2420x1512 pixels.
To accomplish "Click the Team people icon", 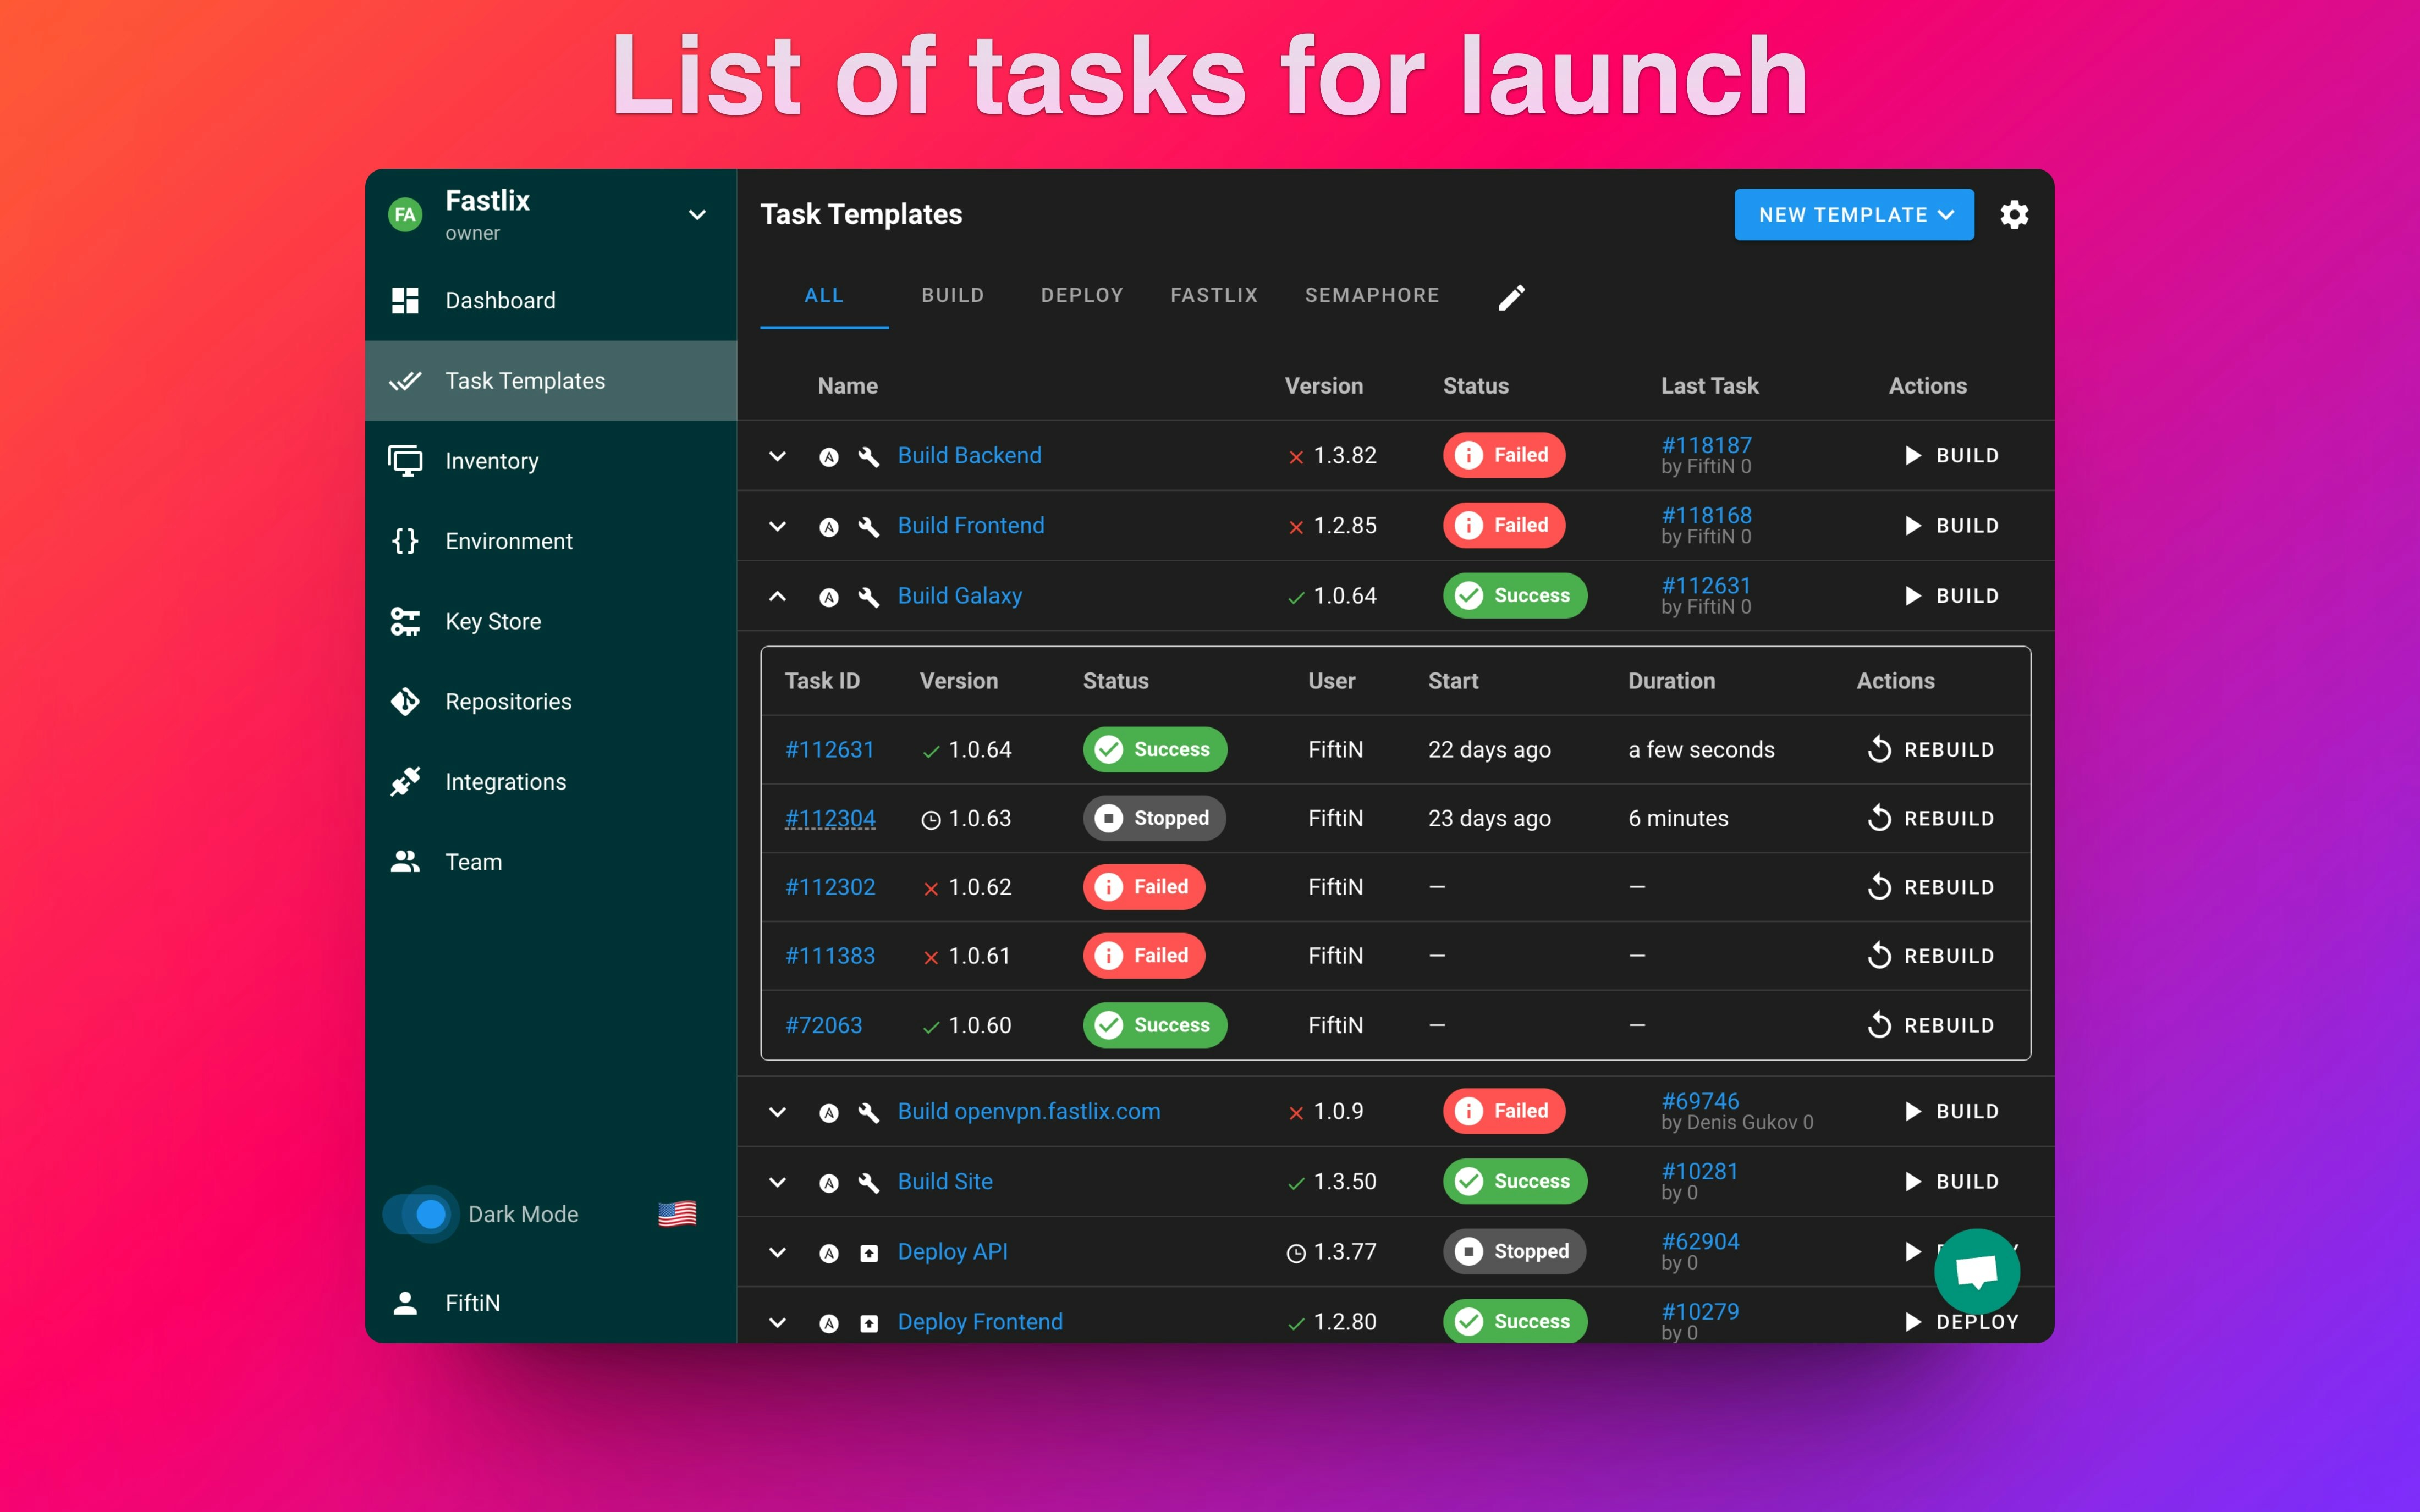I will click(405, 861).
